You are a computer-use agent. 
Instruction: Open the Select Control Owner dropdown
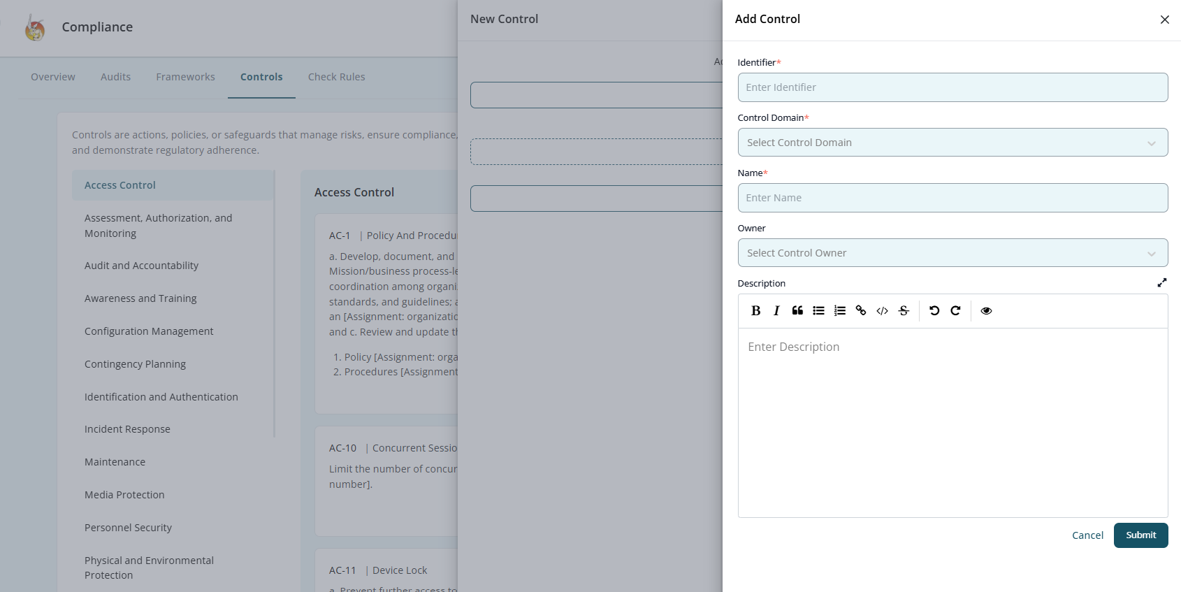(x=952, y=253)
